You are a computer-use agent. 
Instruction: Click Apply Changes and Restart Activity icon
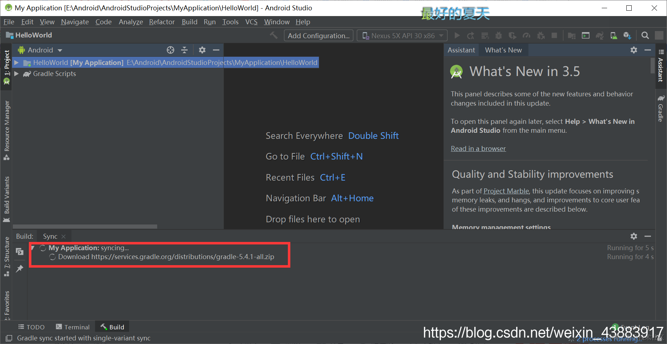[x=471, y=35]
